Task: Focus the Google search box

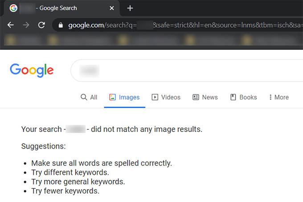Action: [187, 70]
